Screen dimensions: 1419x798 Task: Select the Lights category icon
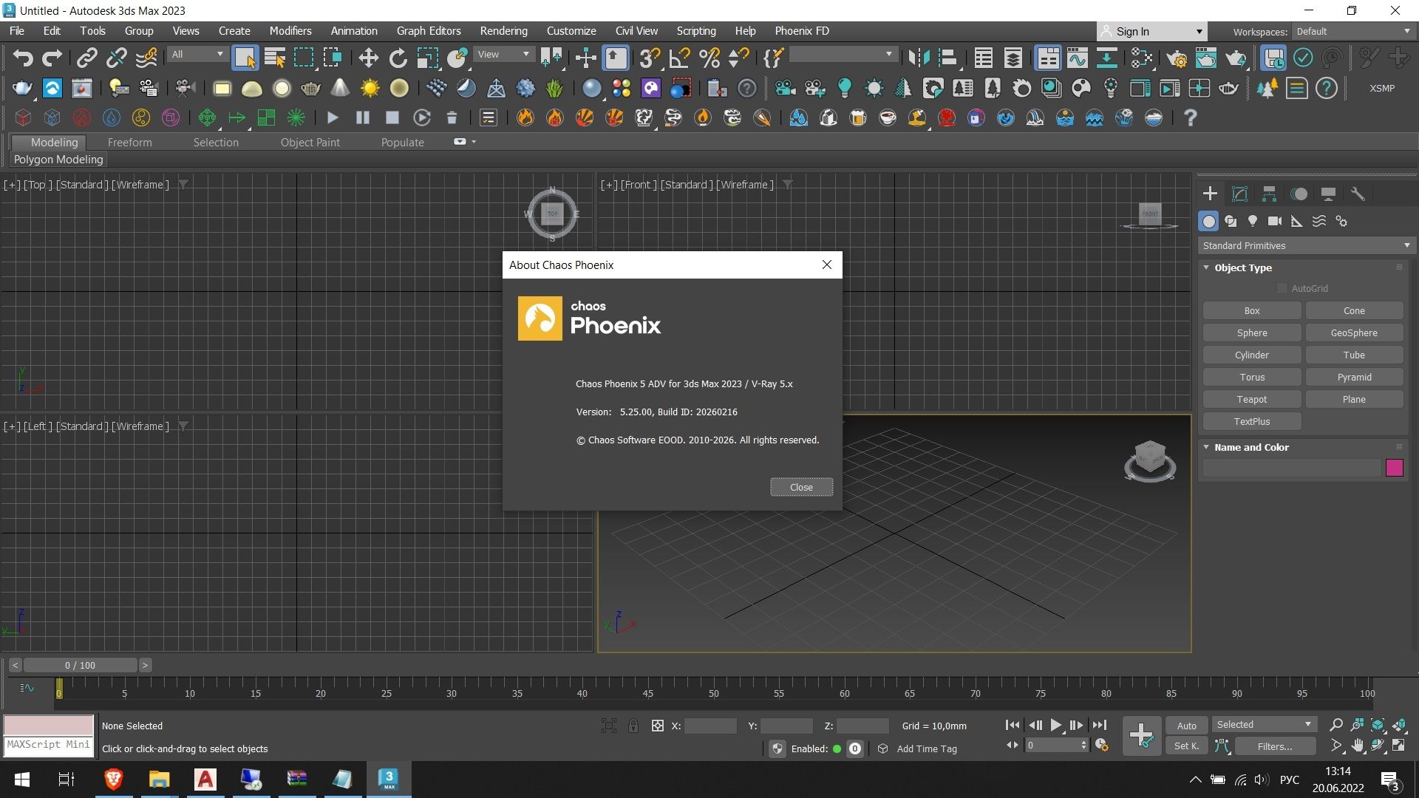[1253, 221]
